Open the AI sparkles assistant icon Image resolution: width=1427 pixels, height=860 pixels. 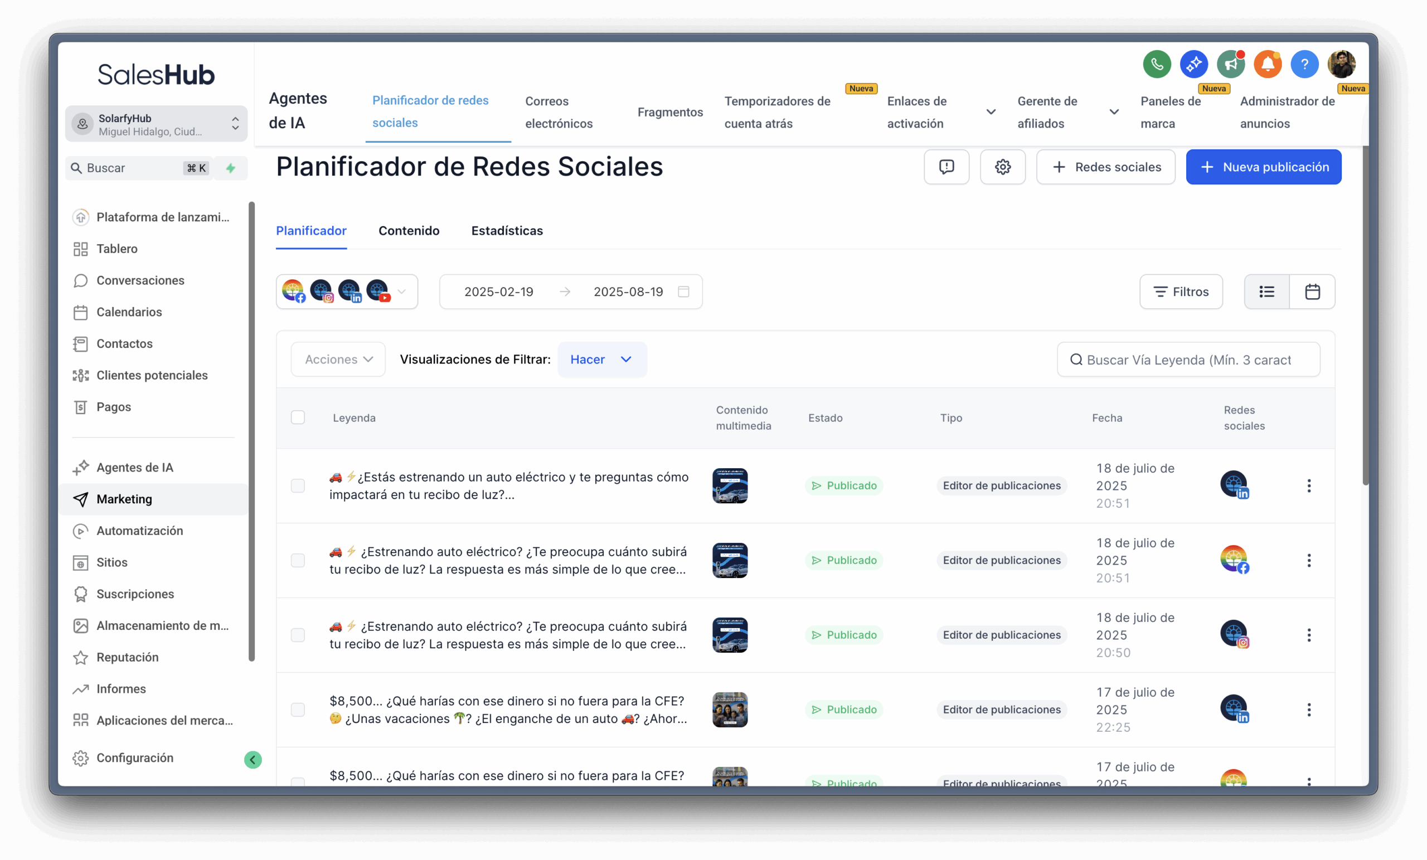point(1193,64)
